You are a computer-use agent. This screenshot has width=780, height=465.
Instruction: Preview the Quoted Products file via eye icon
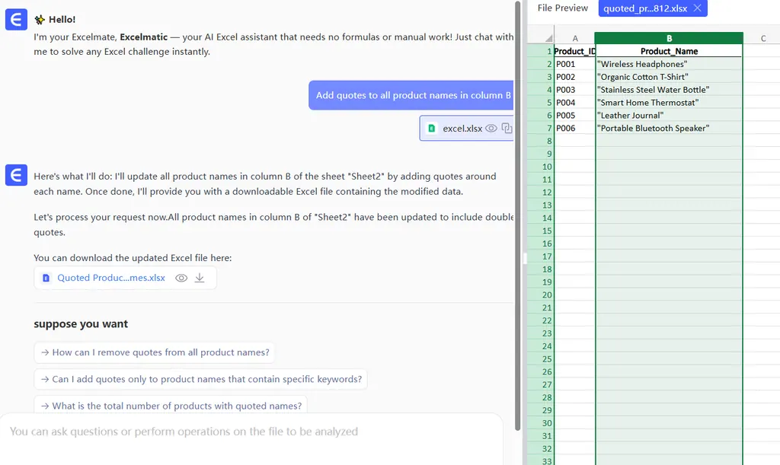(181, 279)
